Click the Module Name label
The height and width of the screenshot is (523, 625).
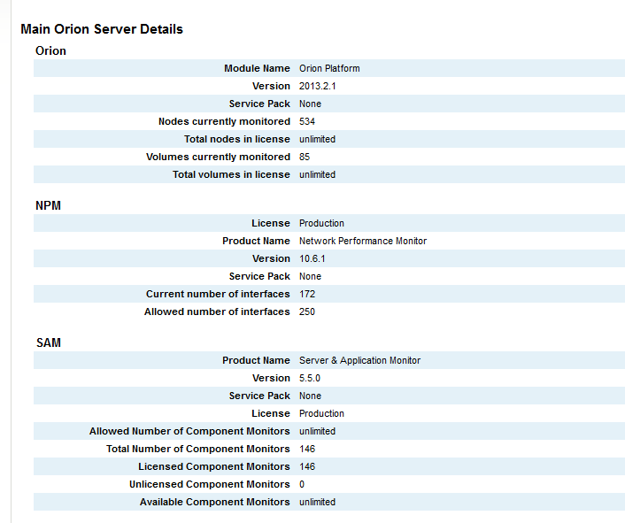[257, 68]
